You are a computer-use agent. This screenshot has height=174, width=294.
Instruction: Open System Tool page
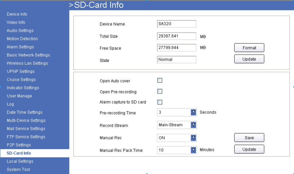point(18,169)
